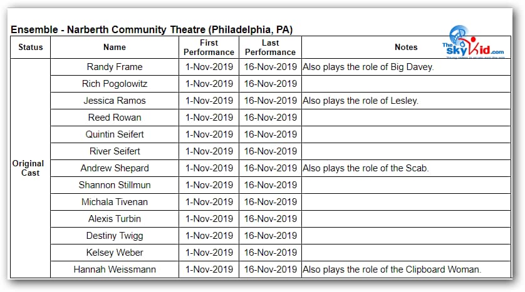Click the Ensemble Narberth Community Theatre title
Viewport: 525px width, 292px height.
[x=152, y=30]
